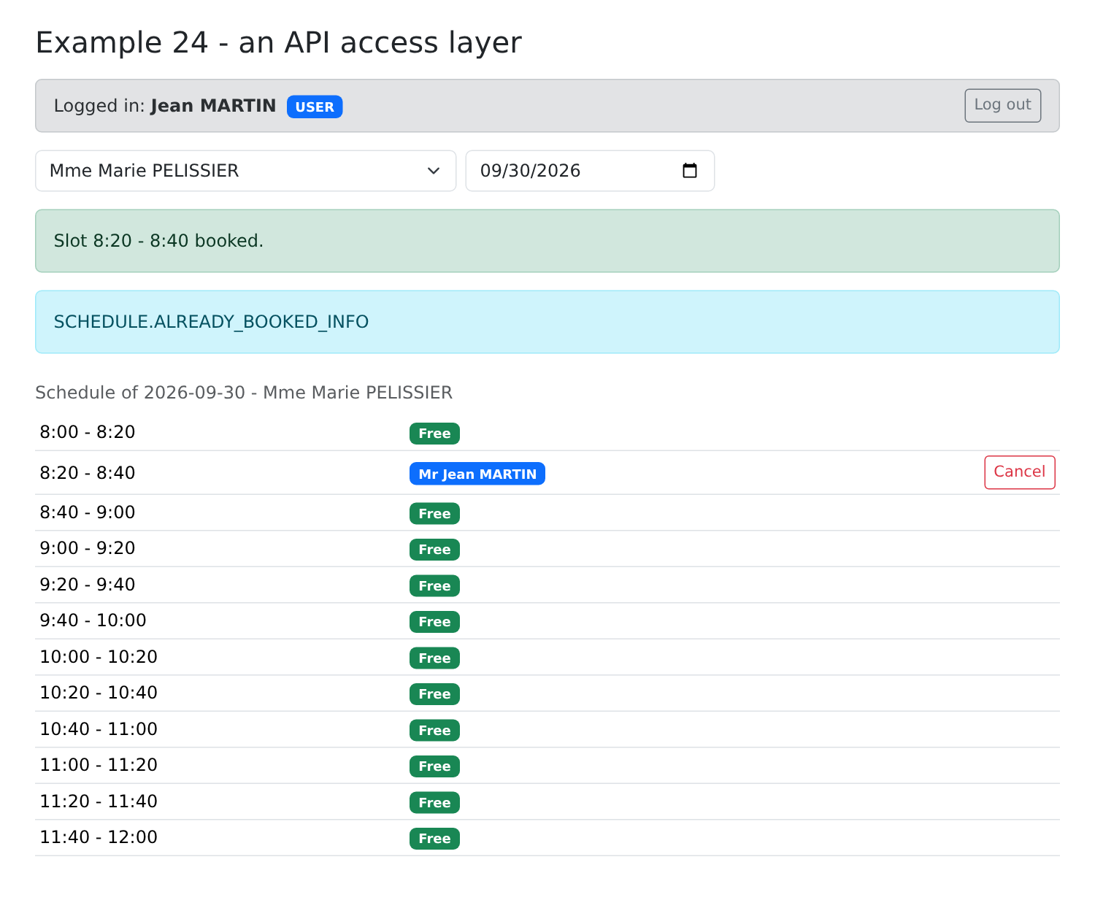This screenshot has width=1095, height=900.
Task: Select the Mr Jean MARTIN booking badge
Action: coord(477,474)
